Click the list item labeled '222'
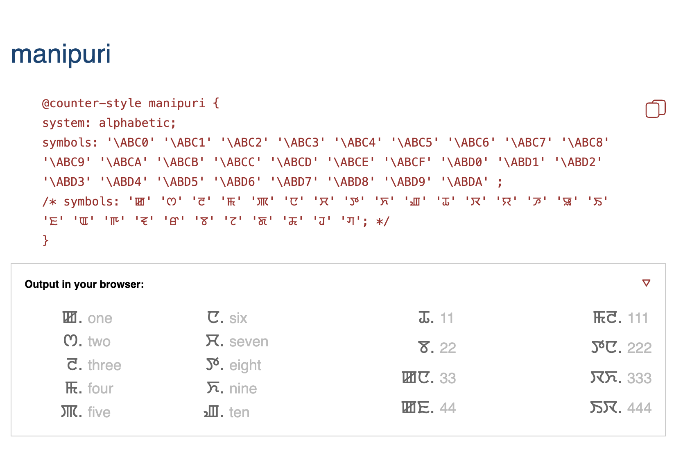This screenshot has width=674, height=470. coord(639,348)
